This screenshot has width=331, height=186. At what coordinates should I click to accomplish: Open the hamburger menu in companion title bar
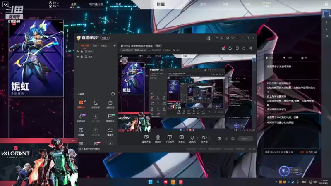(237, 38)
